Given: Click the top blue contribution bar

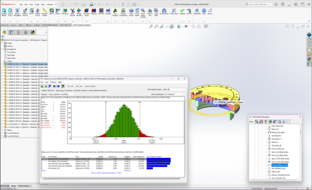Looking at the screenshot, I should pyautogui.click(x=159, y=159).
